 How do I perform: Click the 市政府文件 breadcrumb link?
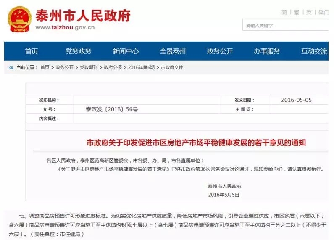[172, 68]
